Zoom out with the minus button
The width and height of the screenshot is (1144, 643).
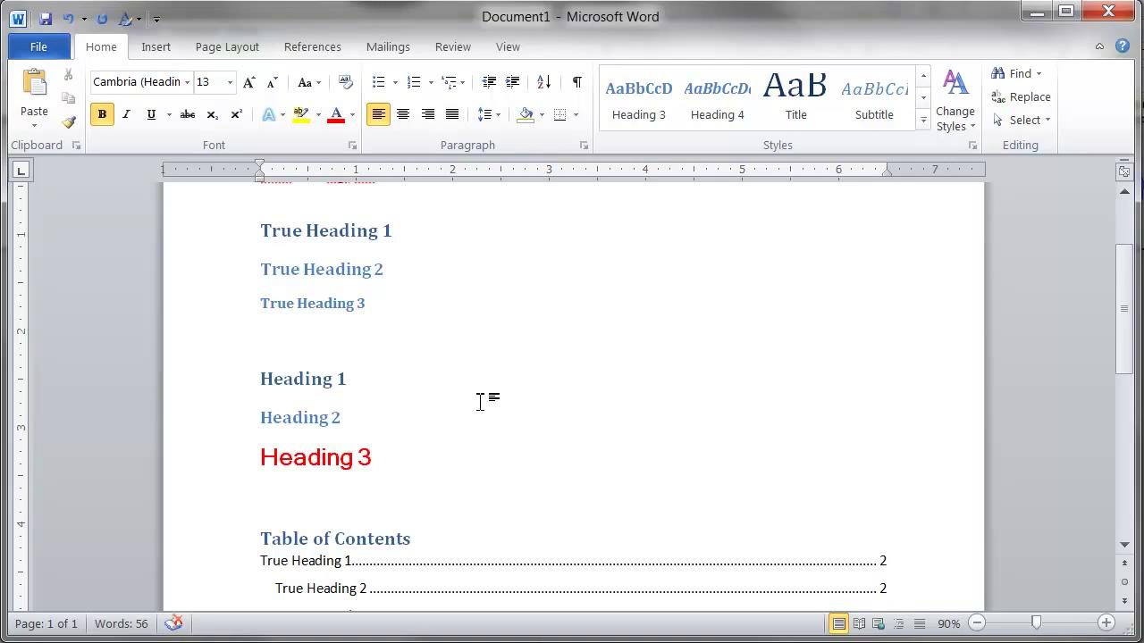pyautogui.click(x=977, y=623)
